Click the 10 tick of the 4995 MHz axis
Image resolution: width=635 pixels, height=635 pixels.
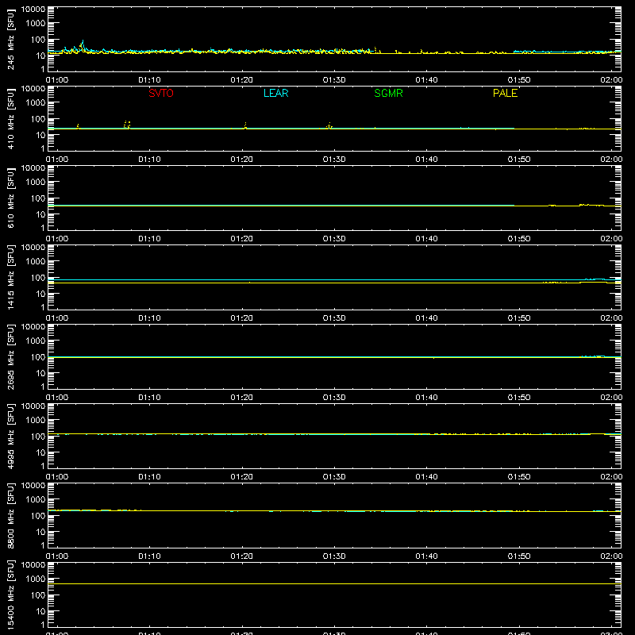pyautogui.click(x=40, y=452)
